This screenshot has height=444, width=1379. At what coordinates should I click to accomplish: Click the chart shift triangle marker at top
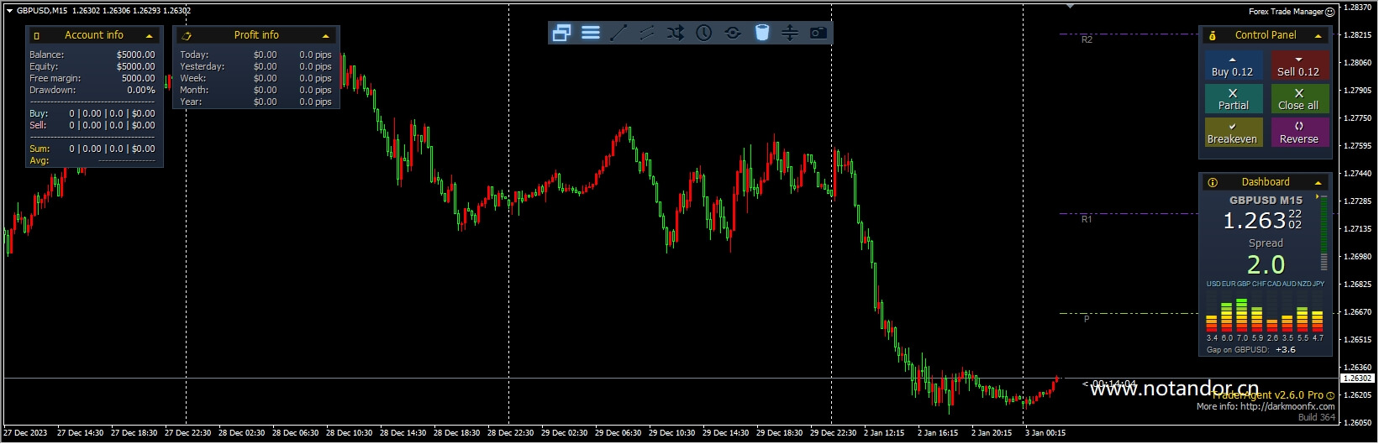point(1070,6)
